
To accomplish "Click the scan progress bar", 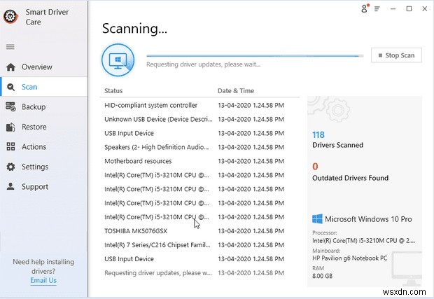I will click(x=255, y=56).
